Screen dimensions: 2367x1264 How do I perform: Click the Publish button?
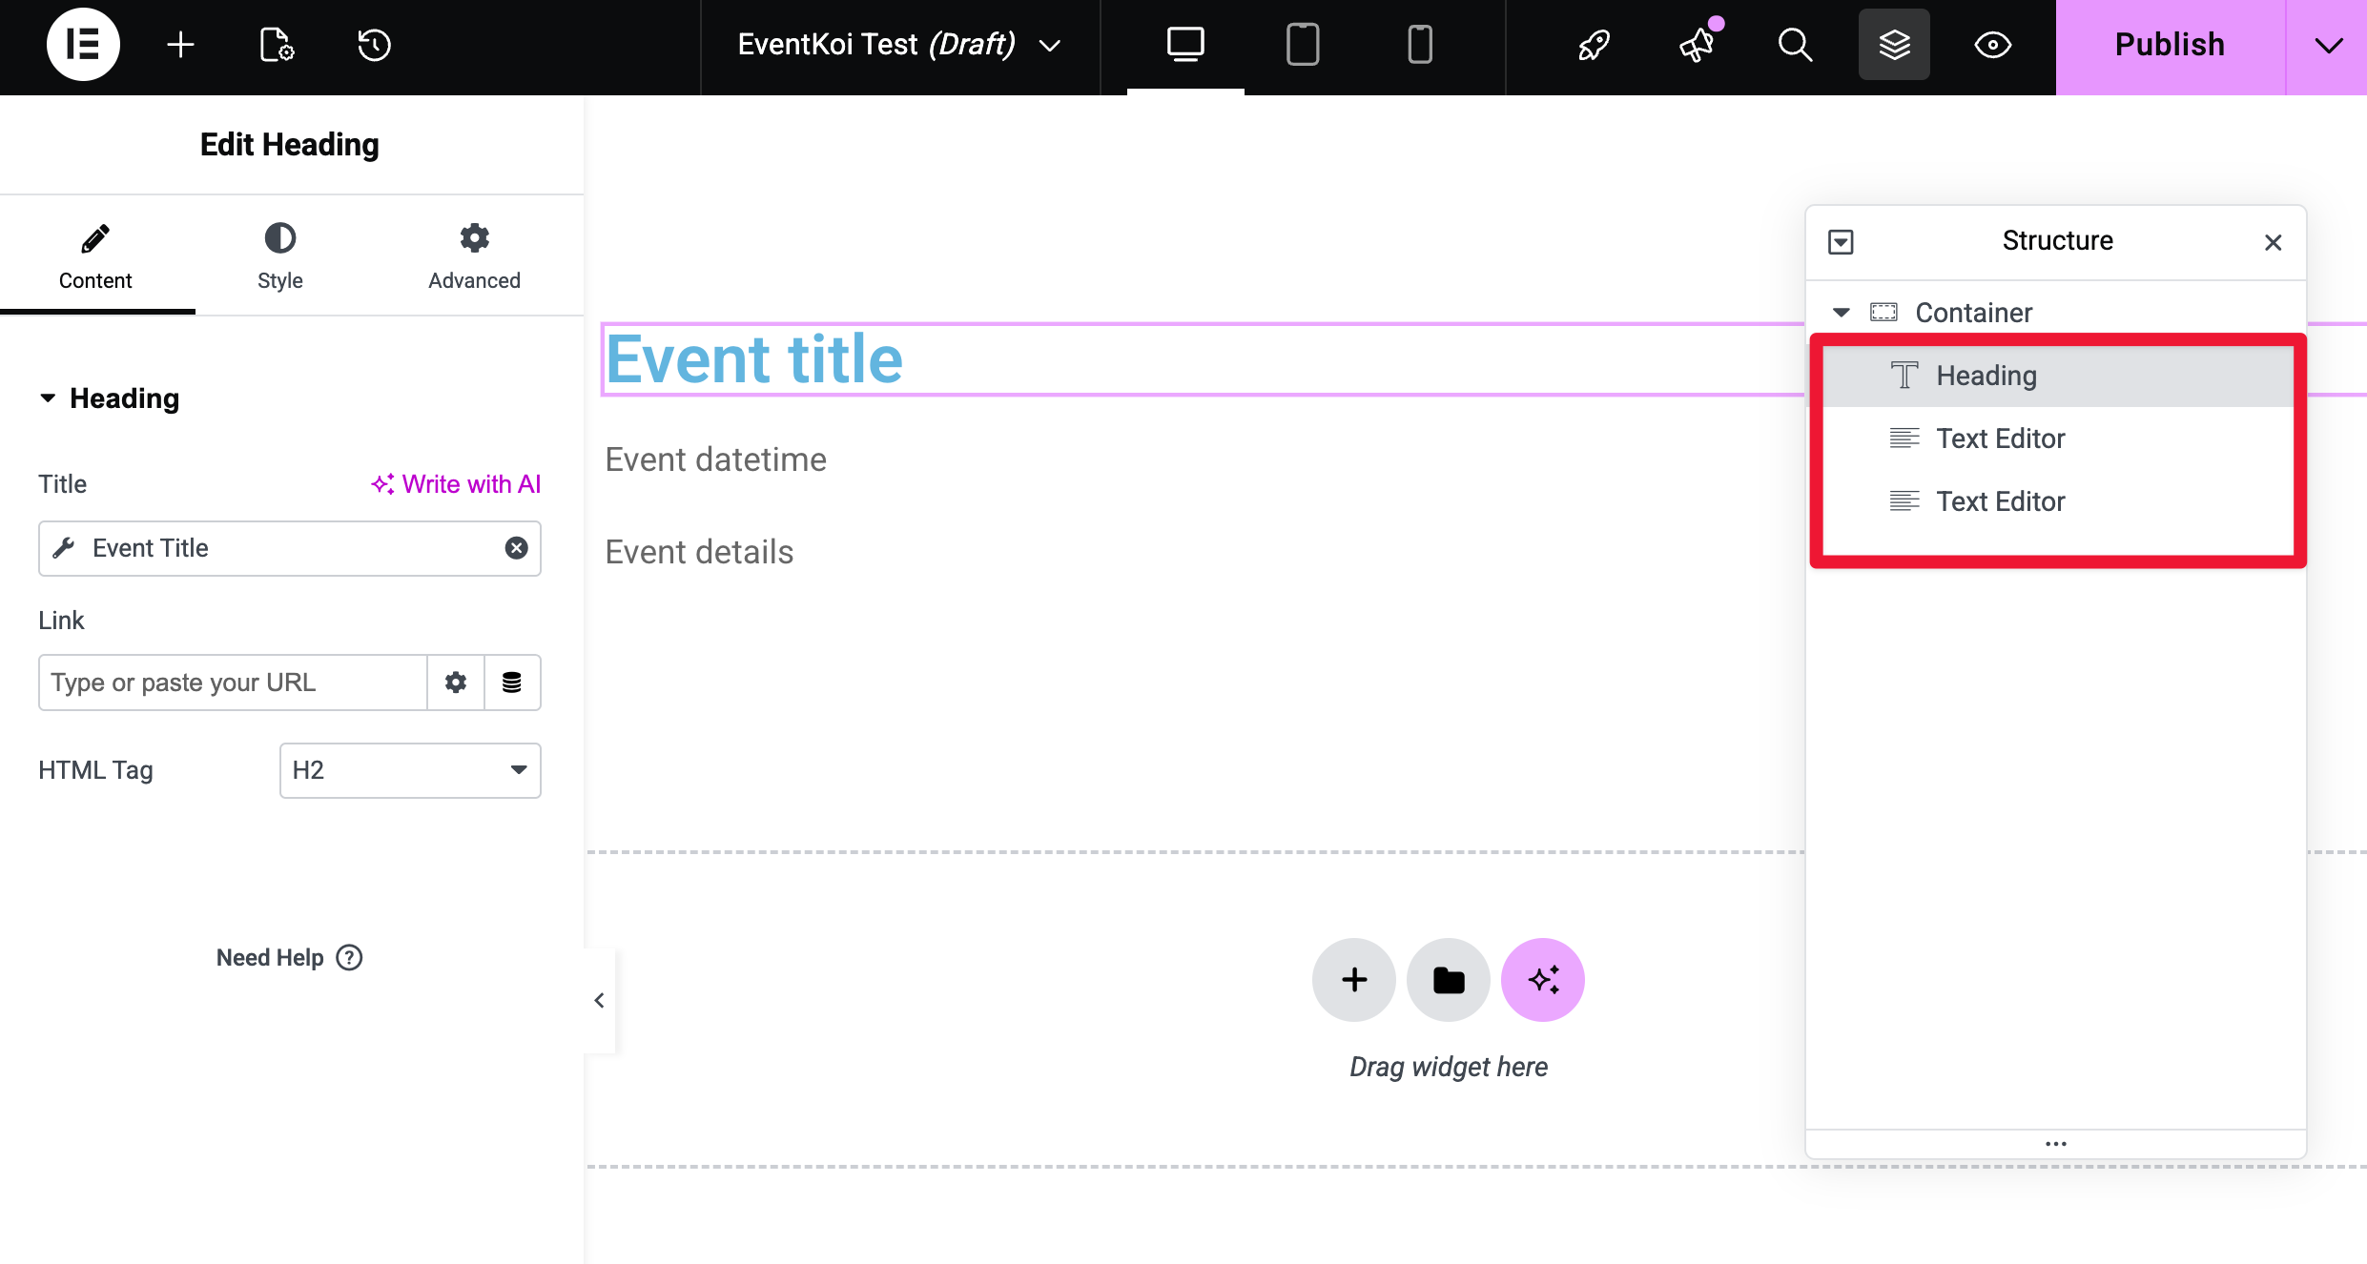pos(2170,45)
